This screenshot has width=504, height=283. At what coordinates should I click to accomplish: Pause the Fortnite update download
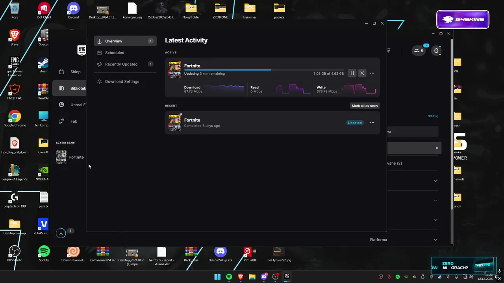352,73
